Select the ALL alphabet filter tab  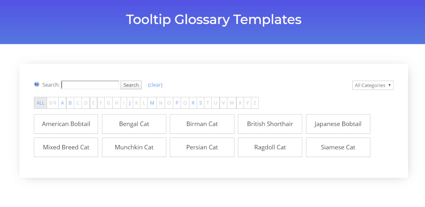pyautogui.click(x=41, y=103)
